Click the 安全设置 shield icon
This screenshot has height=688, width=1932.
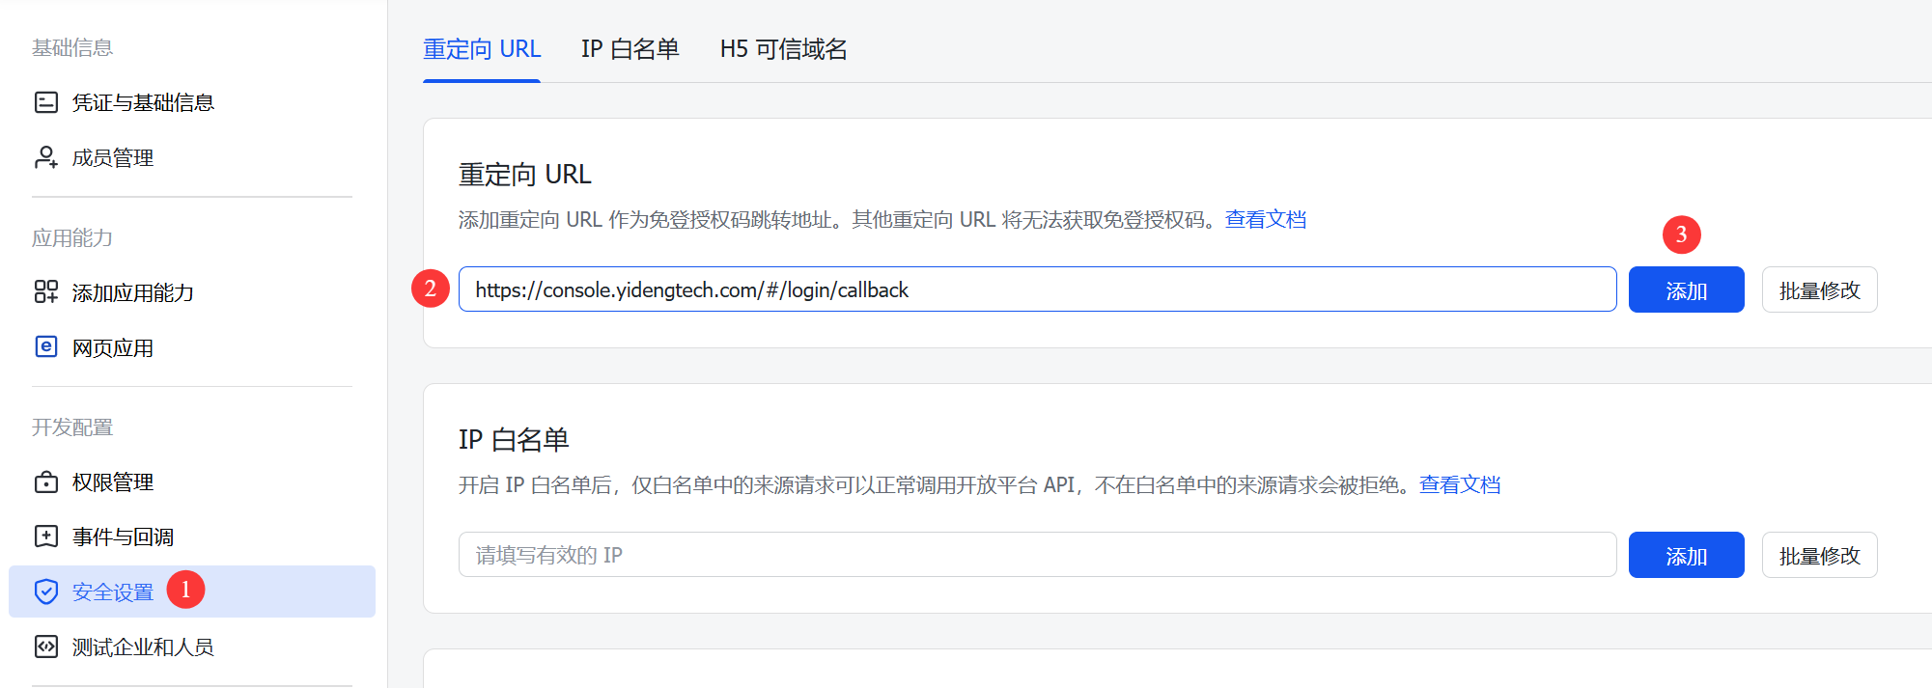[45, 592]
